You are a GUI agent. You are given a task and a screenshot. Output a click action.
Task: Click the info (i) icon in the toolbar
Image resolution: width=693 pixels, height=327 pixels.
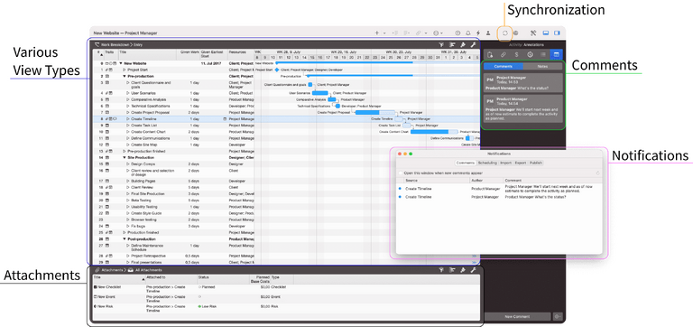(457, 33)
